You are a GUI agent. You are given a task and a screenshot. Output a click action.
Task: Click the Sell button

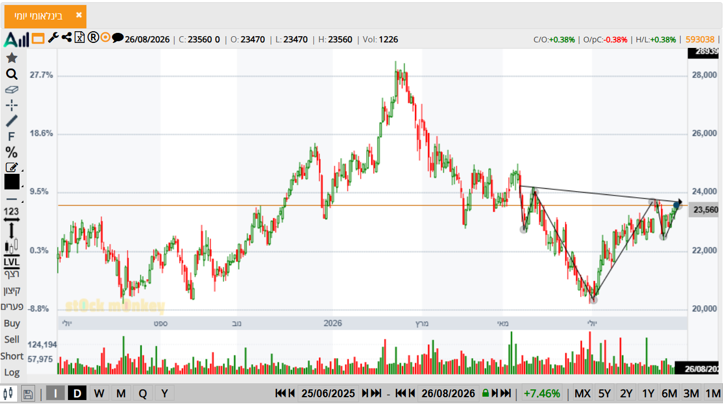12,339
